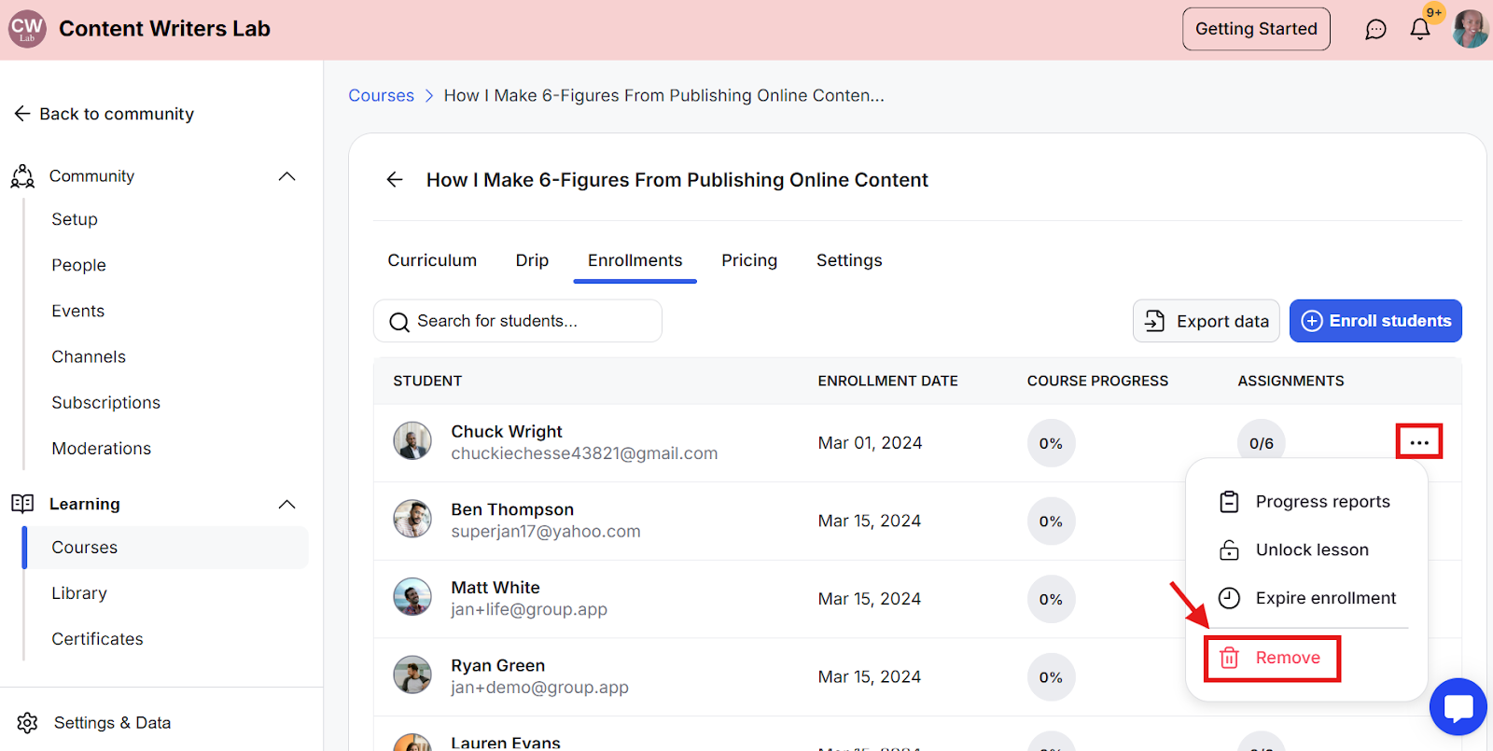Click the Enroll students button
Screen dimensions: 1493x751
[1375, 321]
